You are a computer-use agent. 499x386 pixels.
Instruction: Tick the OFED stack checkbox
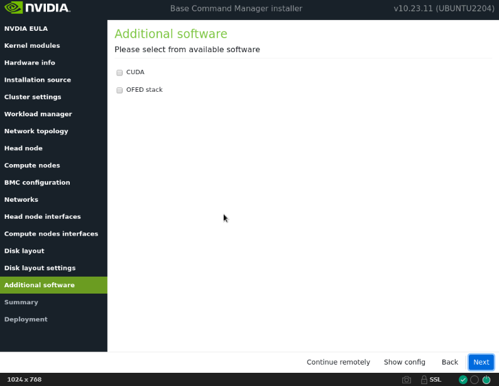(119, 90)
